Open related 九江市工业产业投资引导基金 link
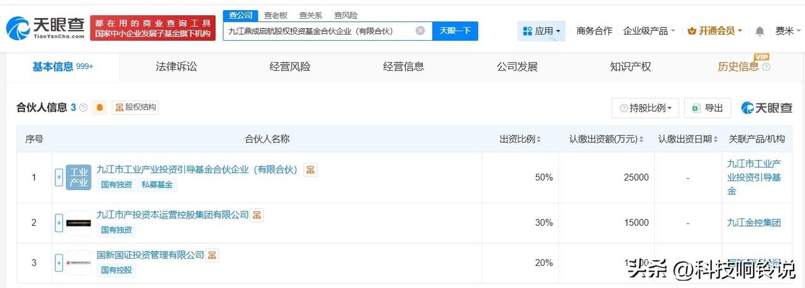This screenshot has height=288, width=805. pos(754,178)
